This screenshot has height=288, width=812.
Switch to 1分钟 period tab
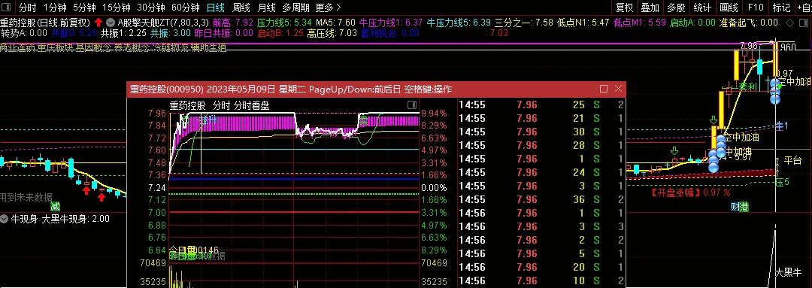coord(55,8)
